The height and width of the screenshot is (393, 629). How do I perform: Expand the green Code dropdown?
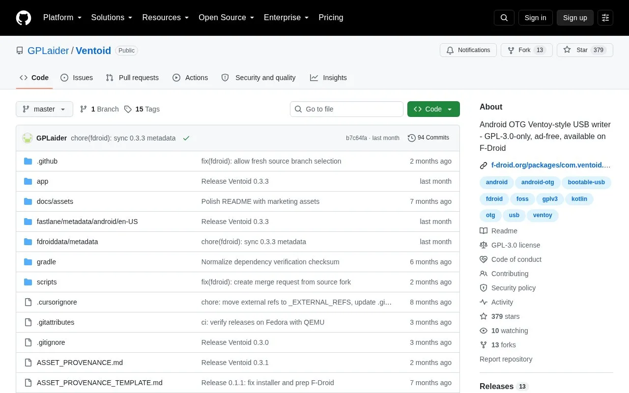[x=433, y=109]
